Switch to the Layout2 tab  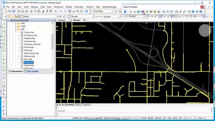[x=87, y=105]
